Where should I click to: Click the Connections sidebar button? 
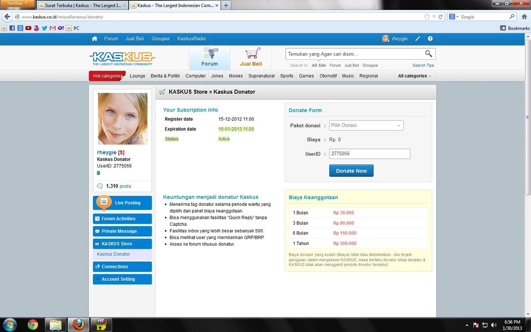click(x=122, y=267)
